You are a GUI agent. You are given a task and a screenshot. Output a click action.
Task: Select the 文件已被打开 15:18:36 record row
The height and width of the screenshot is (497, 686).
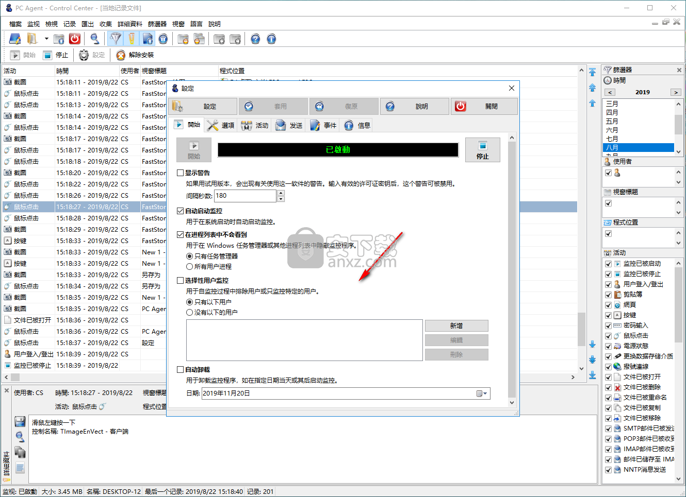pyautogui.click(x=290, y=320)
